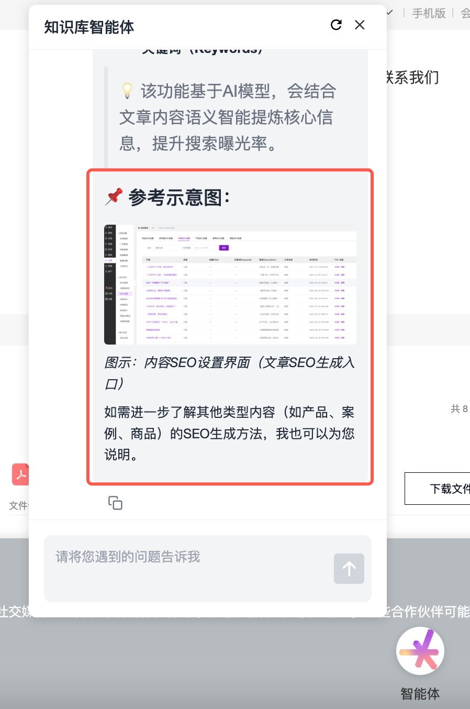Screen dimensions: 470x709
Task: Send message with the up-arrow button
Action: tap(349, 569)
